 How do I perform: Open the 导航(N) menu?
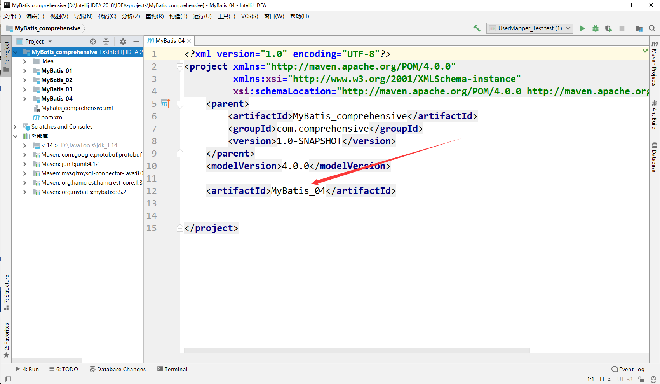pos(83,16)
